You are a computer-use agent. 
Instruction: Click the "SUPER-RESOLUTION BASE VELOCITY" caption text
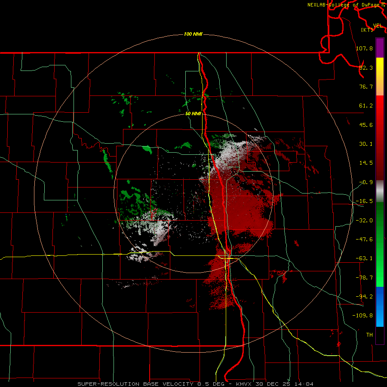pyautogui.click(x=135, y=384)
